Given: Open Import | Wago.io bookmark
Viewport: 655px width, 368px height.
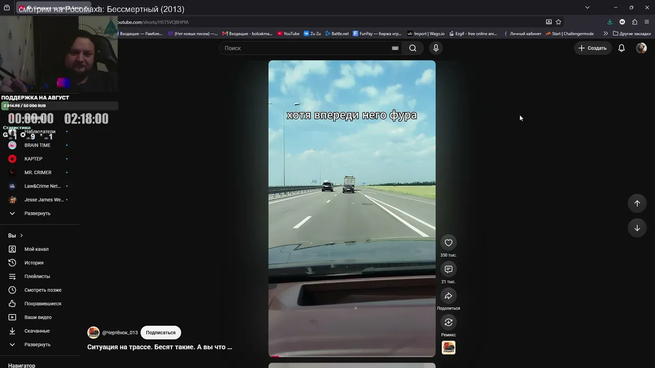Looking at the screenshot, I should pos(426,34).
